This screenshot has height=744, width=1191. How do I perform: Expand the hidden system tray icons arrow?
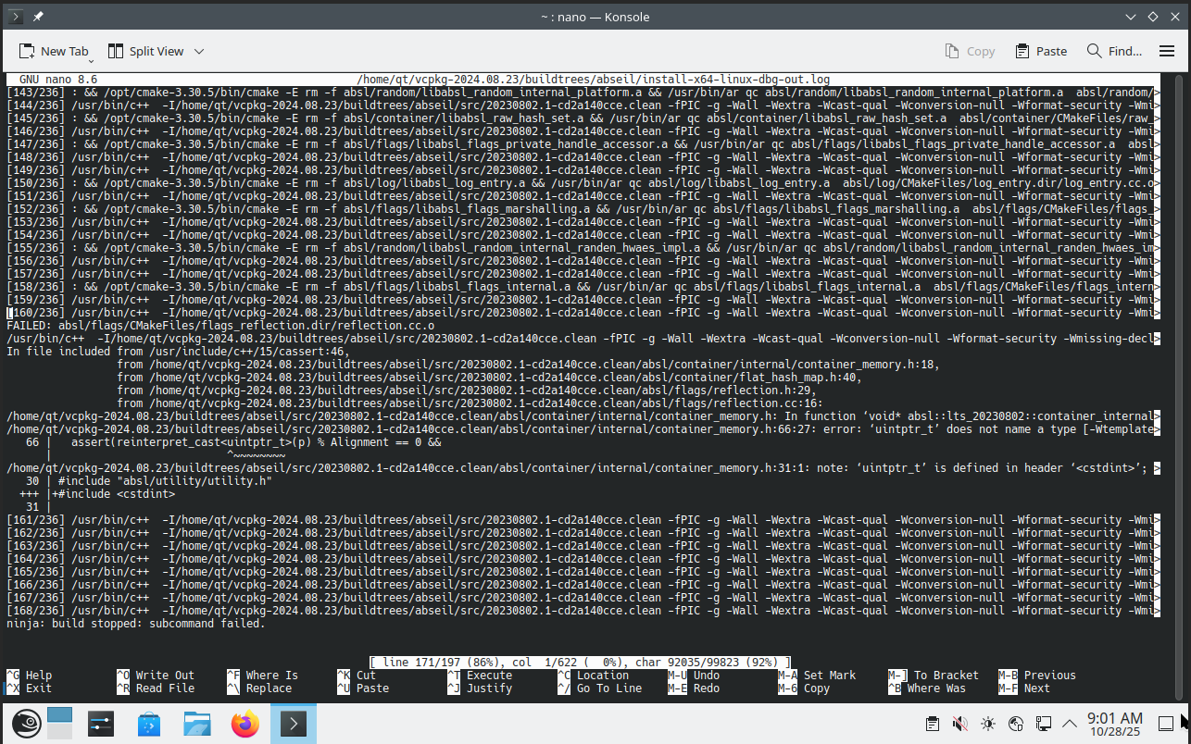pyautogui.click(x=1070, y=723)
